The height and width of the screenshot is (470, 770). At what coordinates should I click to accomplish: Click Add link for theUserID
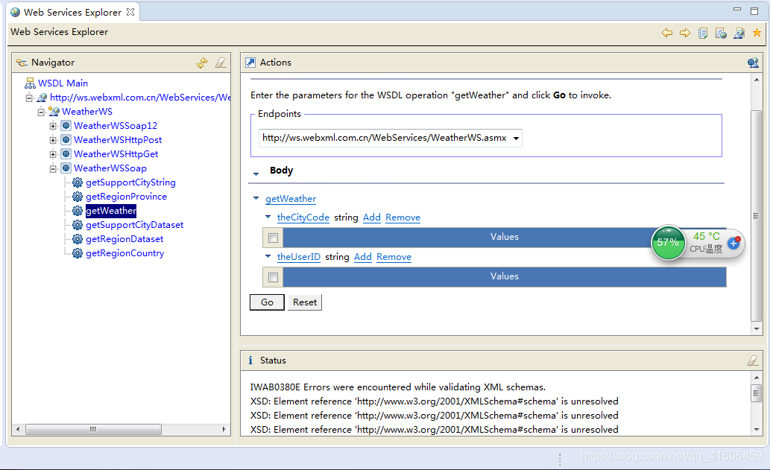pos(363,256)
